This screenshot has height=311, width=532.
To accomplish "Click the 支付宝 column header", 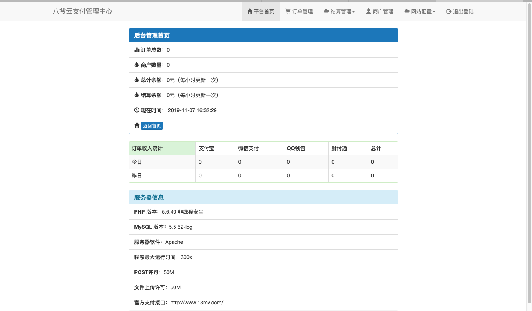I will (207, 148).
